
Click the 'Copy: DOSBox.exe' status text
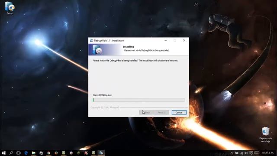pos(102,95)
